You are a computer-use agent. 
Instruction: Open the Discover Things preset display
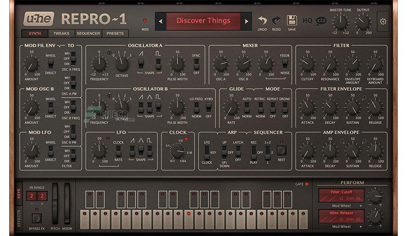[x=203, y=21]
